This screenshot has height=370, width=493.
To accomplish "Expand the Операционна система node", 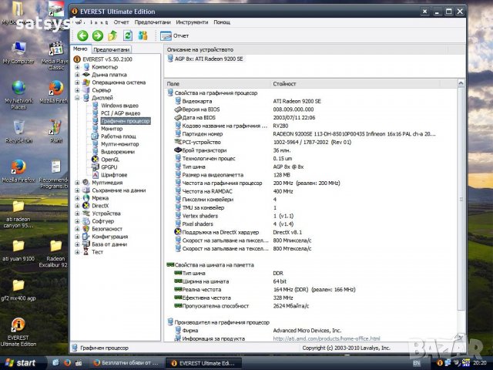I will pos(77,82).
